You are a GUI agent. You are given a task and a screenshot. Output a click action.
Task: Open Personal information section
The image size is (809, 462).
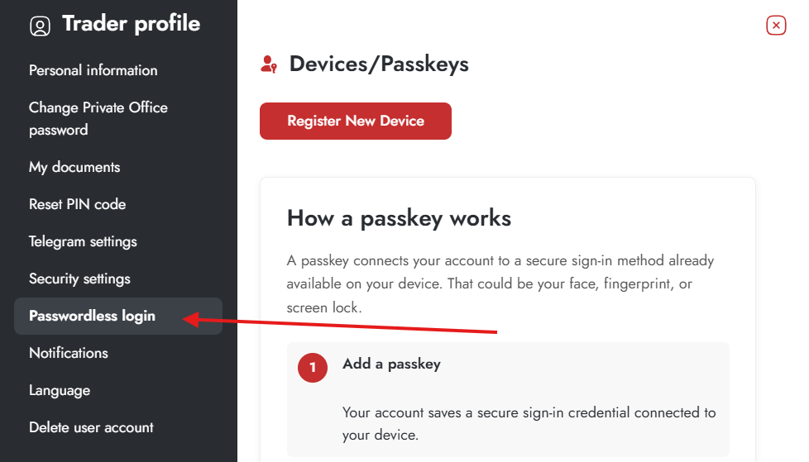coord(93,70)
